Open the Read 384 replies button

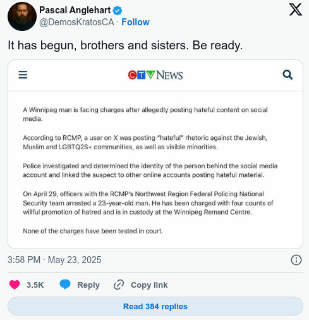pos(155,306)
